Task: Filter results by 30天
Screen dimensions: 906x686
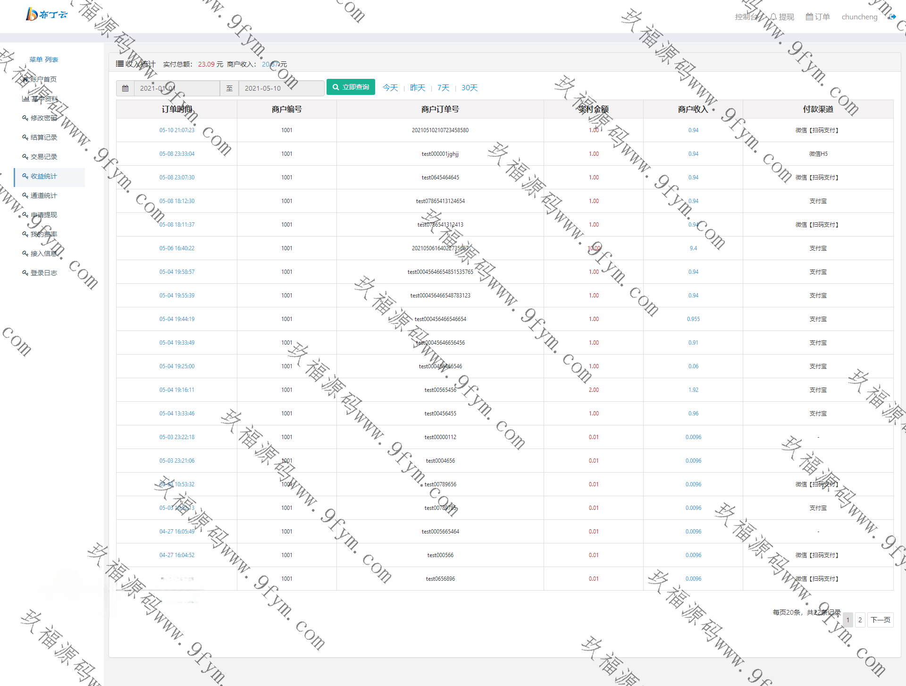Action: (469, 88)
